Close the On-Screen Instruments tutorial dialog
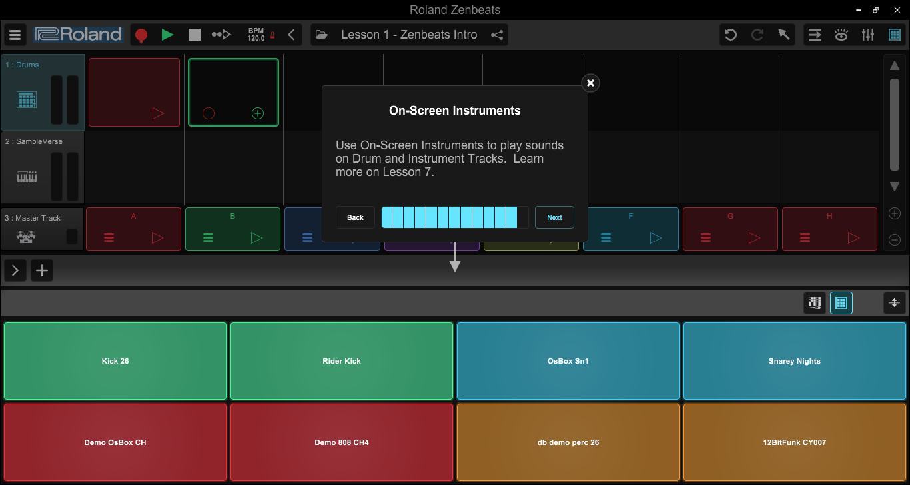The width and height of the screenshot is (910, 485). click(x=590, y=83)
